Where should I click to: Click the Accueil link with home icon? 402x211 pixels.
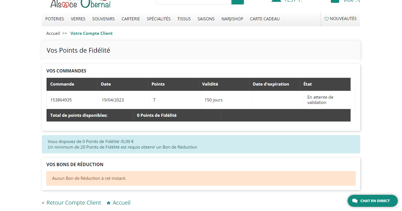(x=119, y=203)
